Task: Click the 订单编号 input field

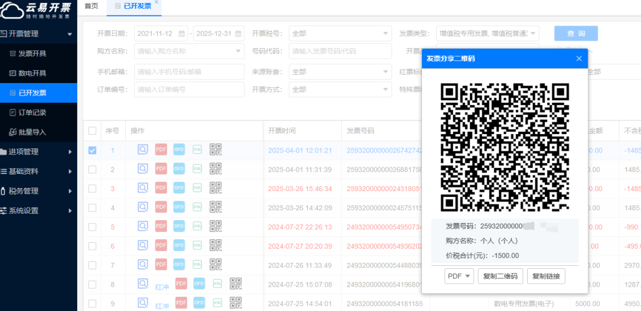Action: (189, 90)
